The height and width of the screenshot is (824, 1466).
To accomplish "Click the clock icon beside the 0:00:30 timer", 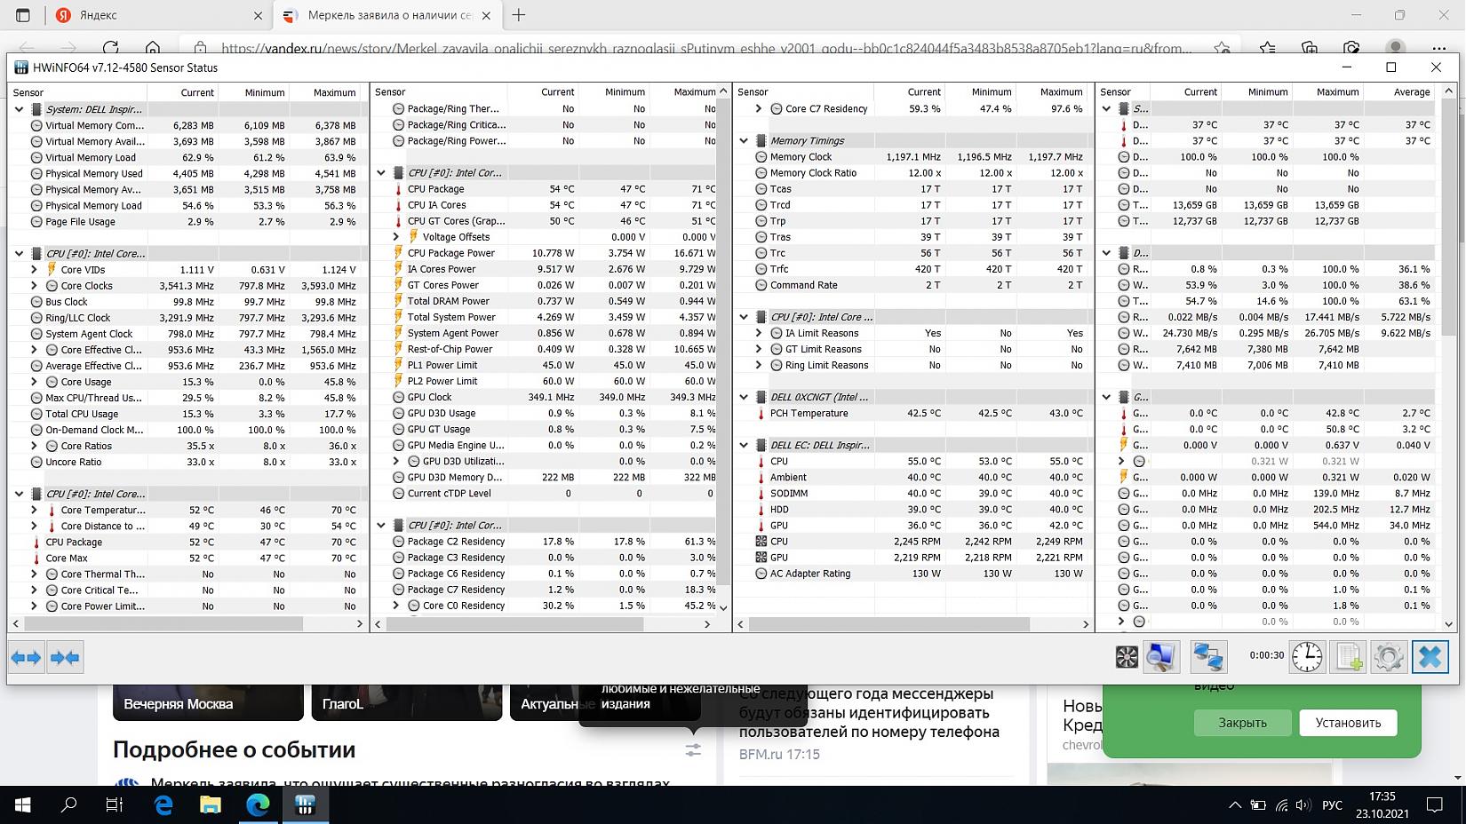I will coord(1307,657).
